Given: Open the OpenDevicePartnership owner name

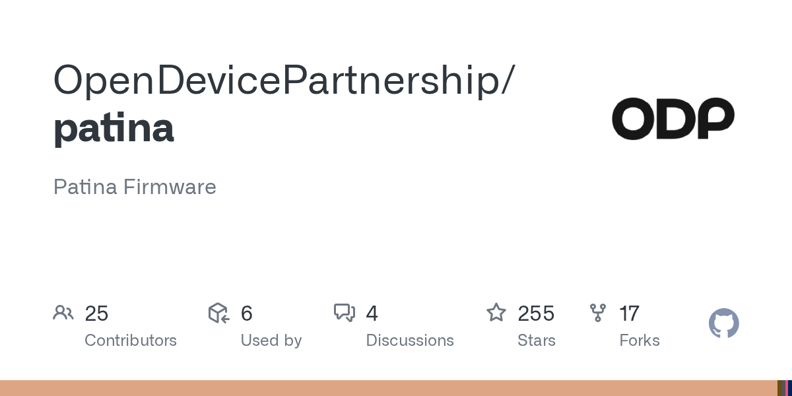Looking at the screenshot, I should (283, 80).
